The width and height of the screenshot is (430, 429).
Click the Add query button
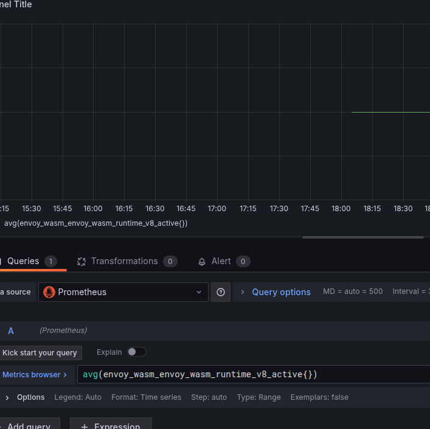point(29,425)
